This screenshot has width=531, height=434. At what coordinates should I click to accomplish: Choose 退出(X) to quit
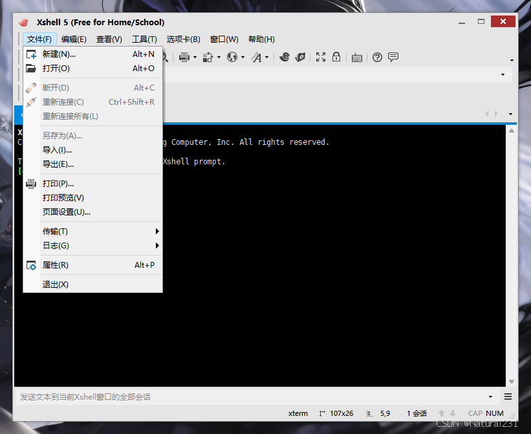[x=92, y=285]
